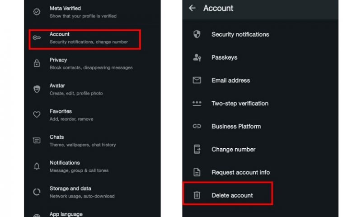Screen dimensions: 348x217
Task: Open App language setting
Action: [x=92, y=214]
